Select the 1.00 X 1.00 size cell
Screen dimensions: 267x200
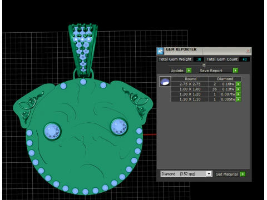point(190,89)
